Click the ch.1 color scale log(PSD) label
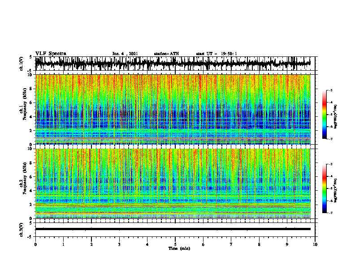355x274 pixels. (x=336, y=117)
